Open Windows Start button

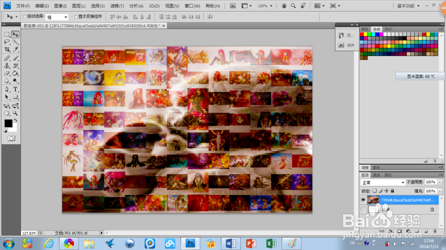pyautogui.click(x=9, y=244)
